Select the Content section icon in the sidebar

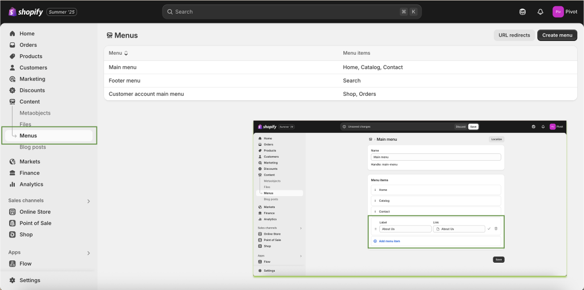coord(13,101)
